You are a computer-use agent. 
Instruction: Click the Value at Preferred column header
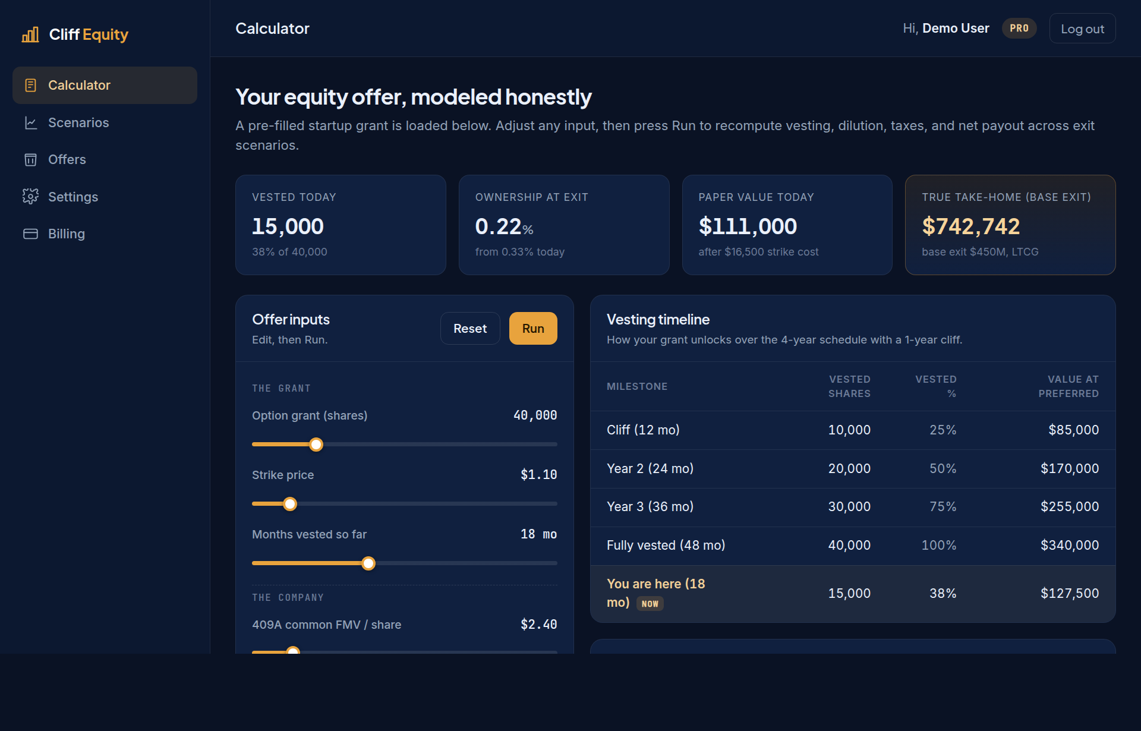click(x=1068, y=387)
